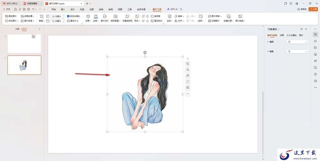The width and height of the screenshot is (320, 161).
Task: Click the floating crop icon beside picture
Action: click(x=188, y=64)
